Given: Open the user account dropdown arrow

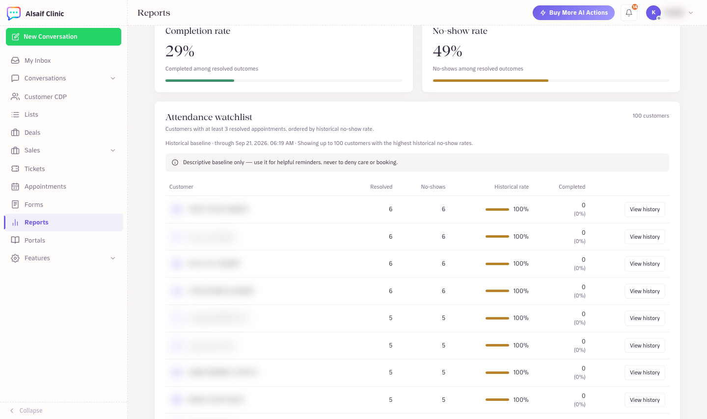Looking at the screenshot, I should tap(691, 13).
